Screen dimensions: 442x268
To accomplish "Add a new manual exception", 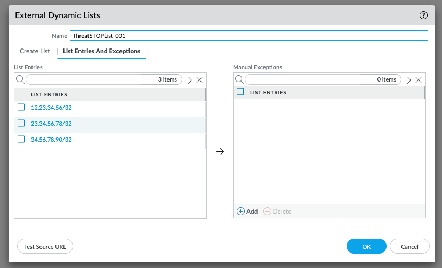I will pyautogui.click(x=247, y=212).
